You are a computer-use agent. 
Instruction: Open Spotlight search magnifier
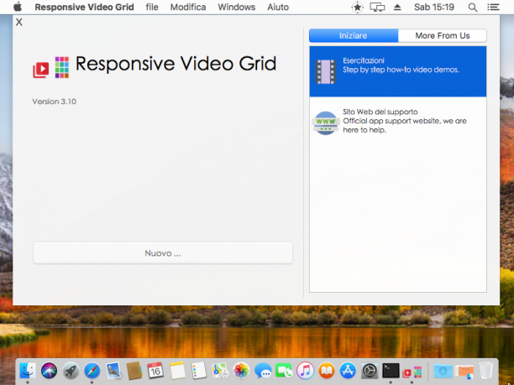[x=472, y=8]
